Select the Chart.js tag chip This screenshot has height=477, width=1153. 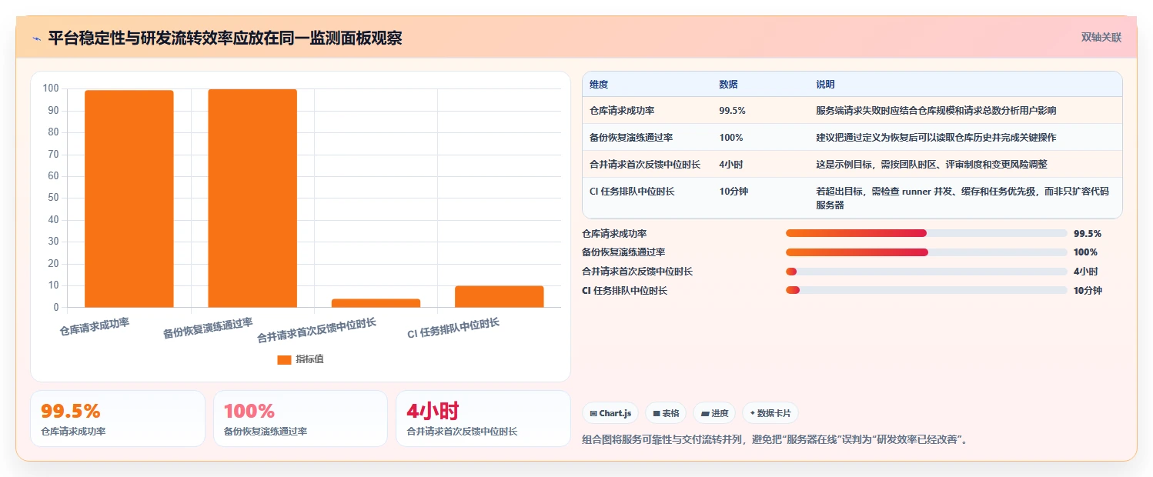pyautogui.click(x=610, y=413)
